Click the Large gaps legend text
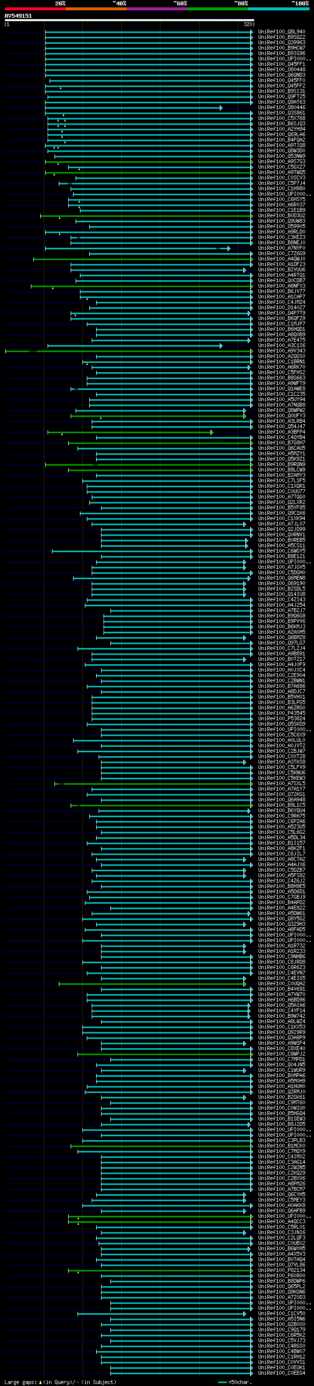This screenshot has width=314, height=1386. 60,1382
